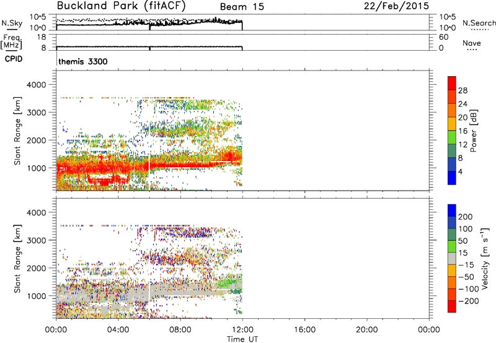Click the "04:00" time tick label
496x343 pixels.
pos(118,330)
